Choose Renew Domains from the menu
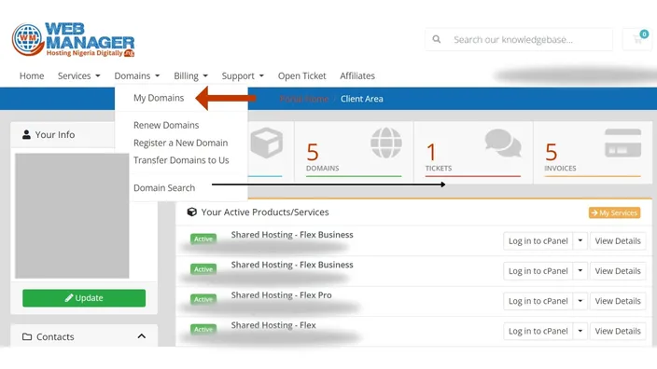Screen dimensions: 657x369 (166, 125)
